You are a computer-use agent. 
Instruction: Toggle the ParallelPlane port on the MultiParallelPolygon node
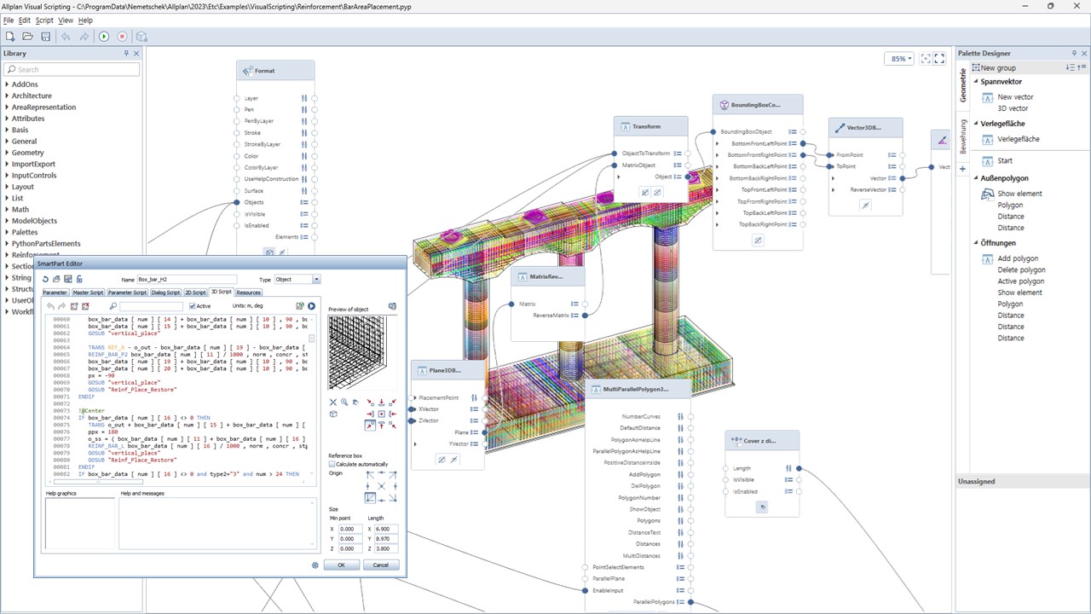(x=585, y=579)
